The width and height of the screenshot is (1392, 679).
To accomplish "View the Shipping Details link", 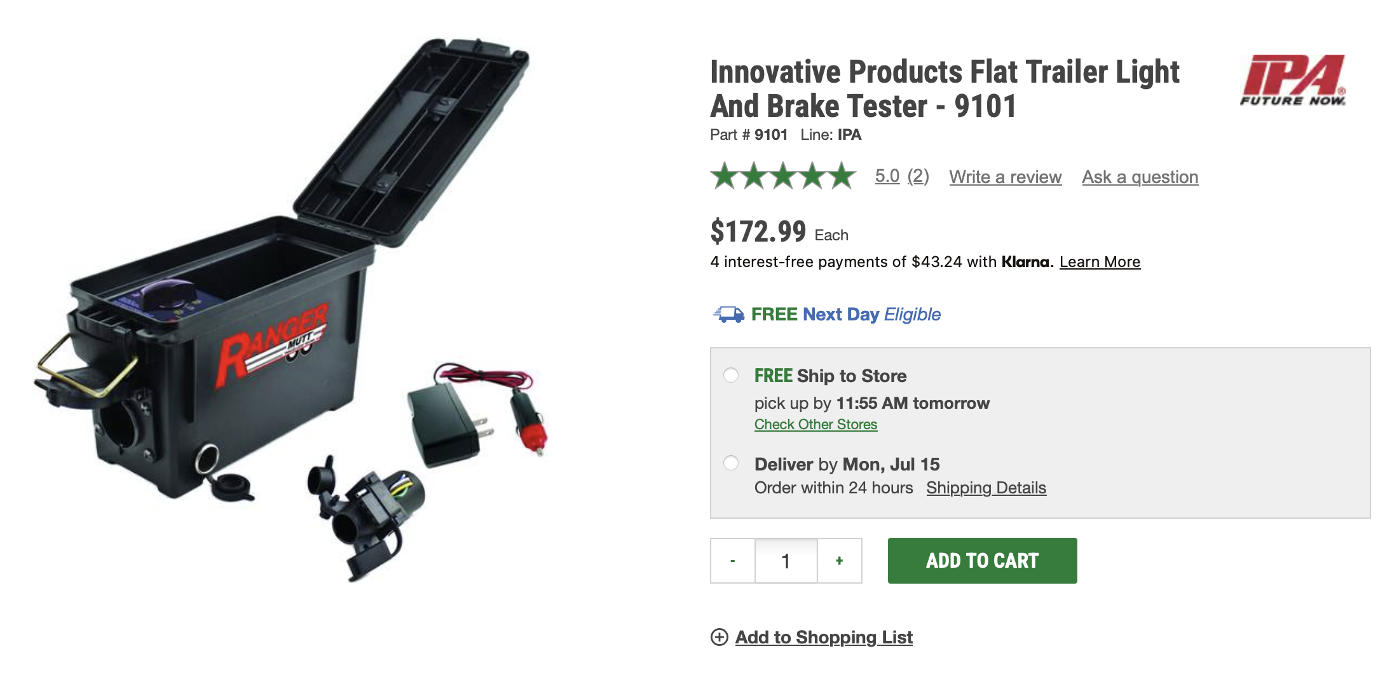I will click(986, 488).
